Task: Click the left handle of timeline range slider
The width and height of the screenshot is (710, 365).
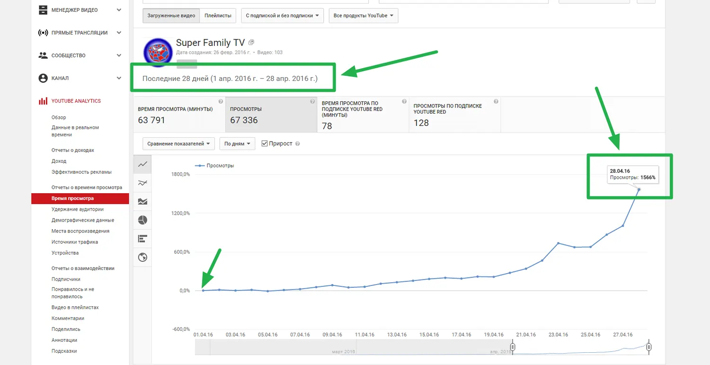Action: (512, 347)
